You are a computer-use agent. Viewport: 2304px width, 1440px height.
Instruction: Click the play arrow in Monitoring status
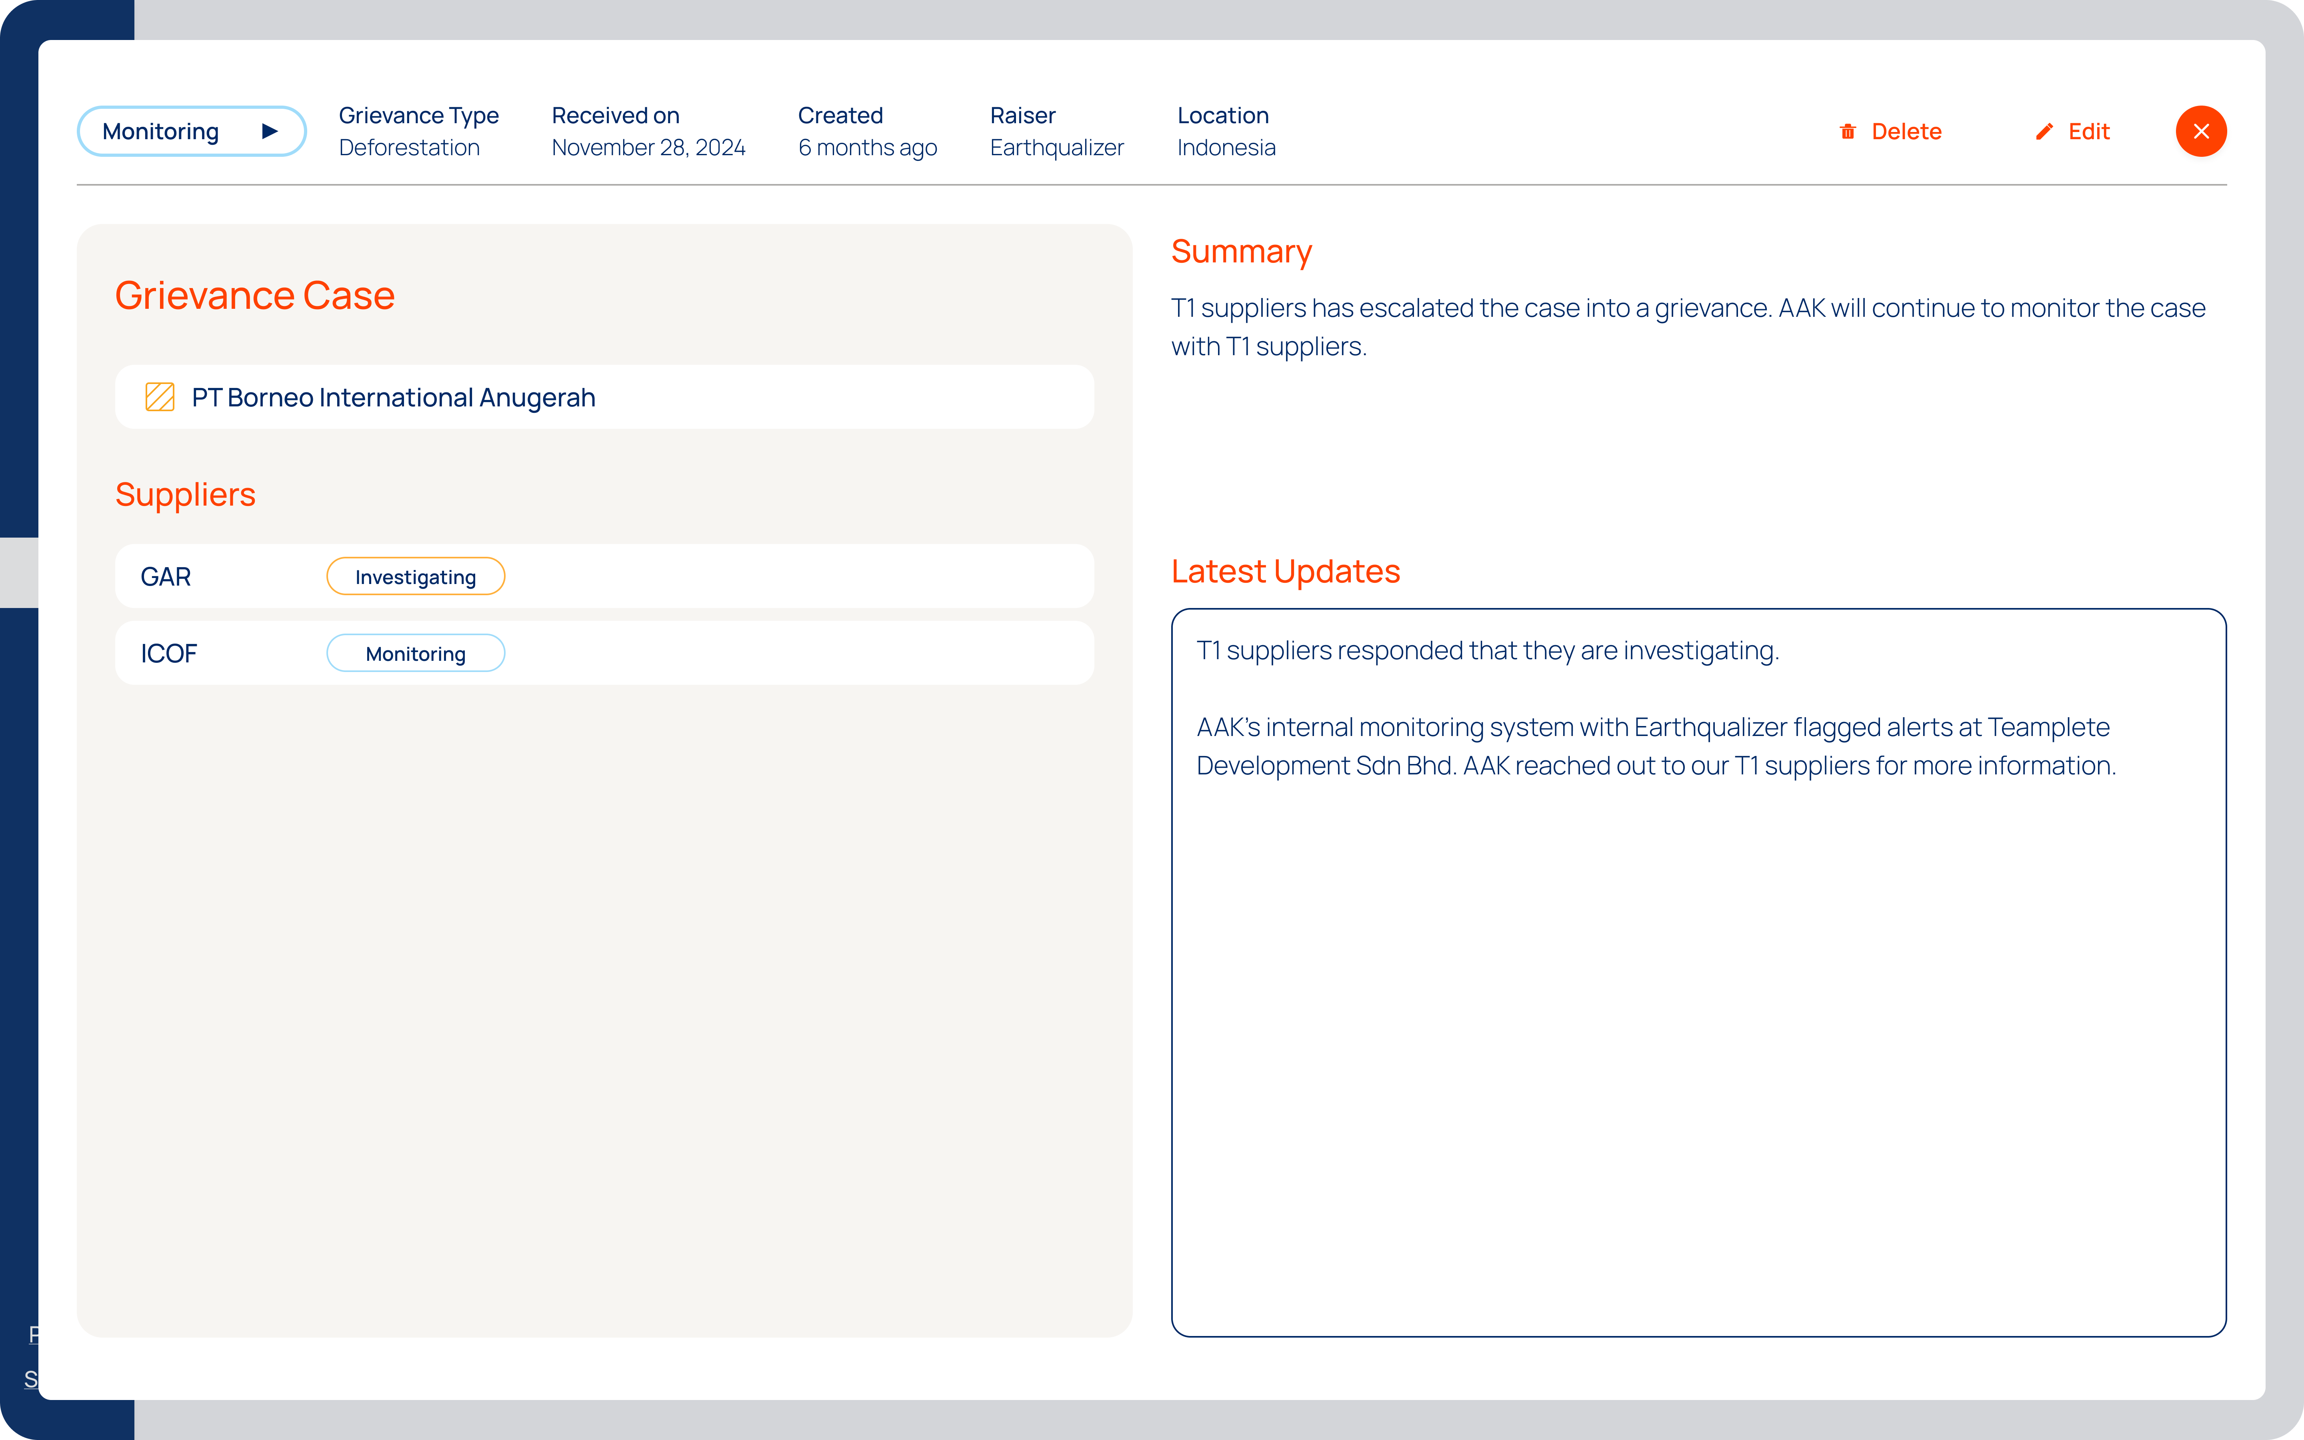pos(270,132)
